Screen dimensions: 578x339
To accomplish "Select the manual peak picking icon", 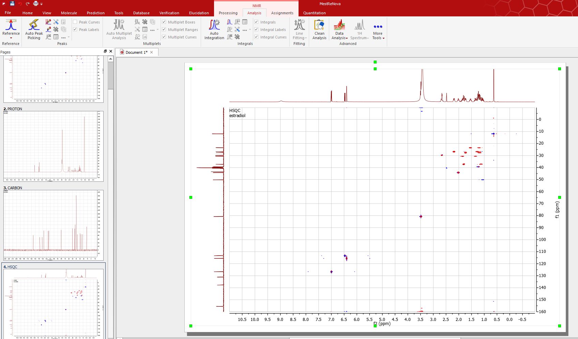I will (48, 22).
